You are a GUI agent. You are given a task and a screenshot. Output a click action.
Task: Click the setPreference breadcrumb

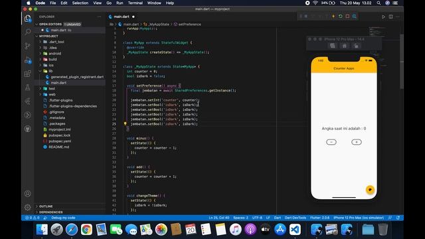coord(189,25)
